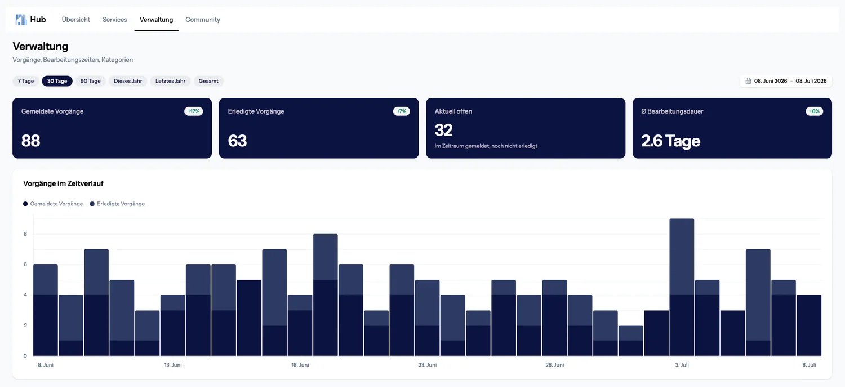Click the bar above the 8. Juni label
Screen dimensions: 845x387
tap(46, 310)
